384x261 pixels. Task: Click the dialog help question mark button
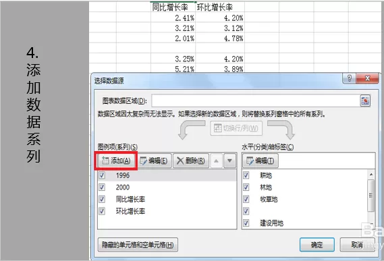pyautogui.click(x=350, y=78)
